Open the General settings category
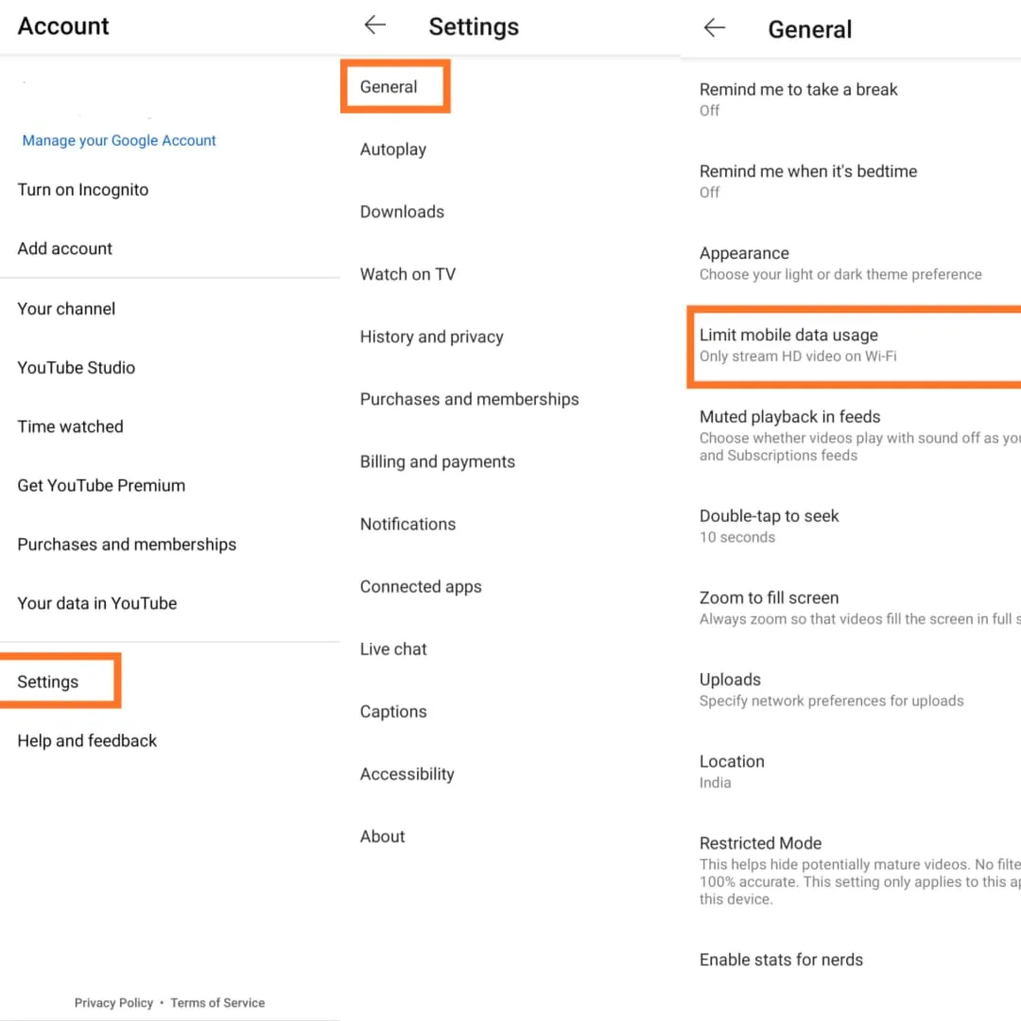Image resolution: width=1021 pixels, height=1021 pixels. pyautogui.click(x=389, y=87)
